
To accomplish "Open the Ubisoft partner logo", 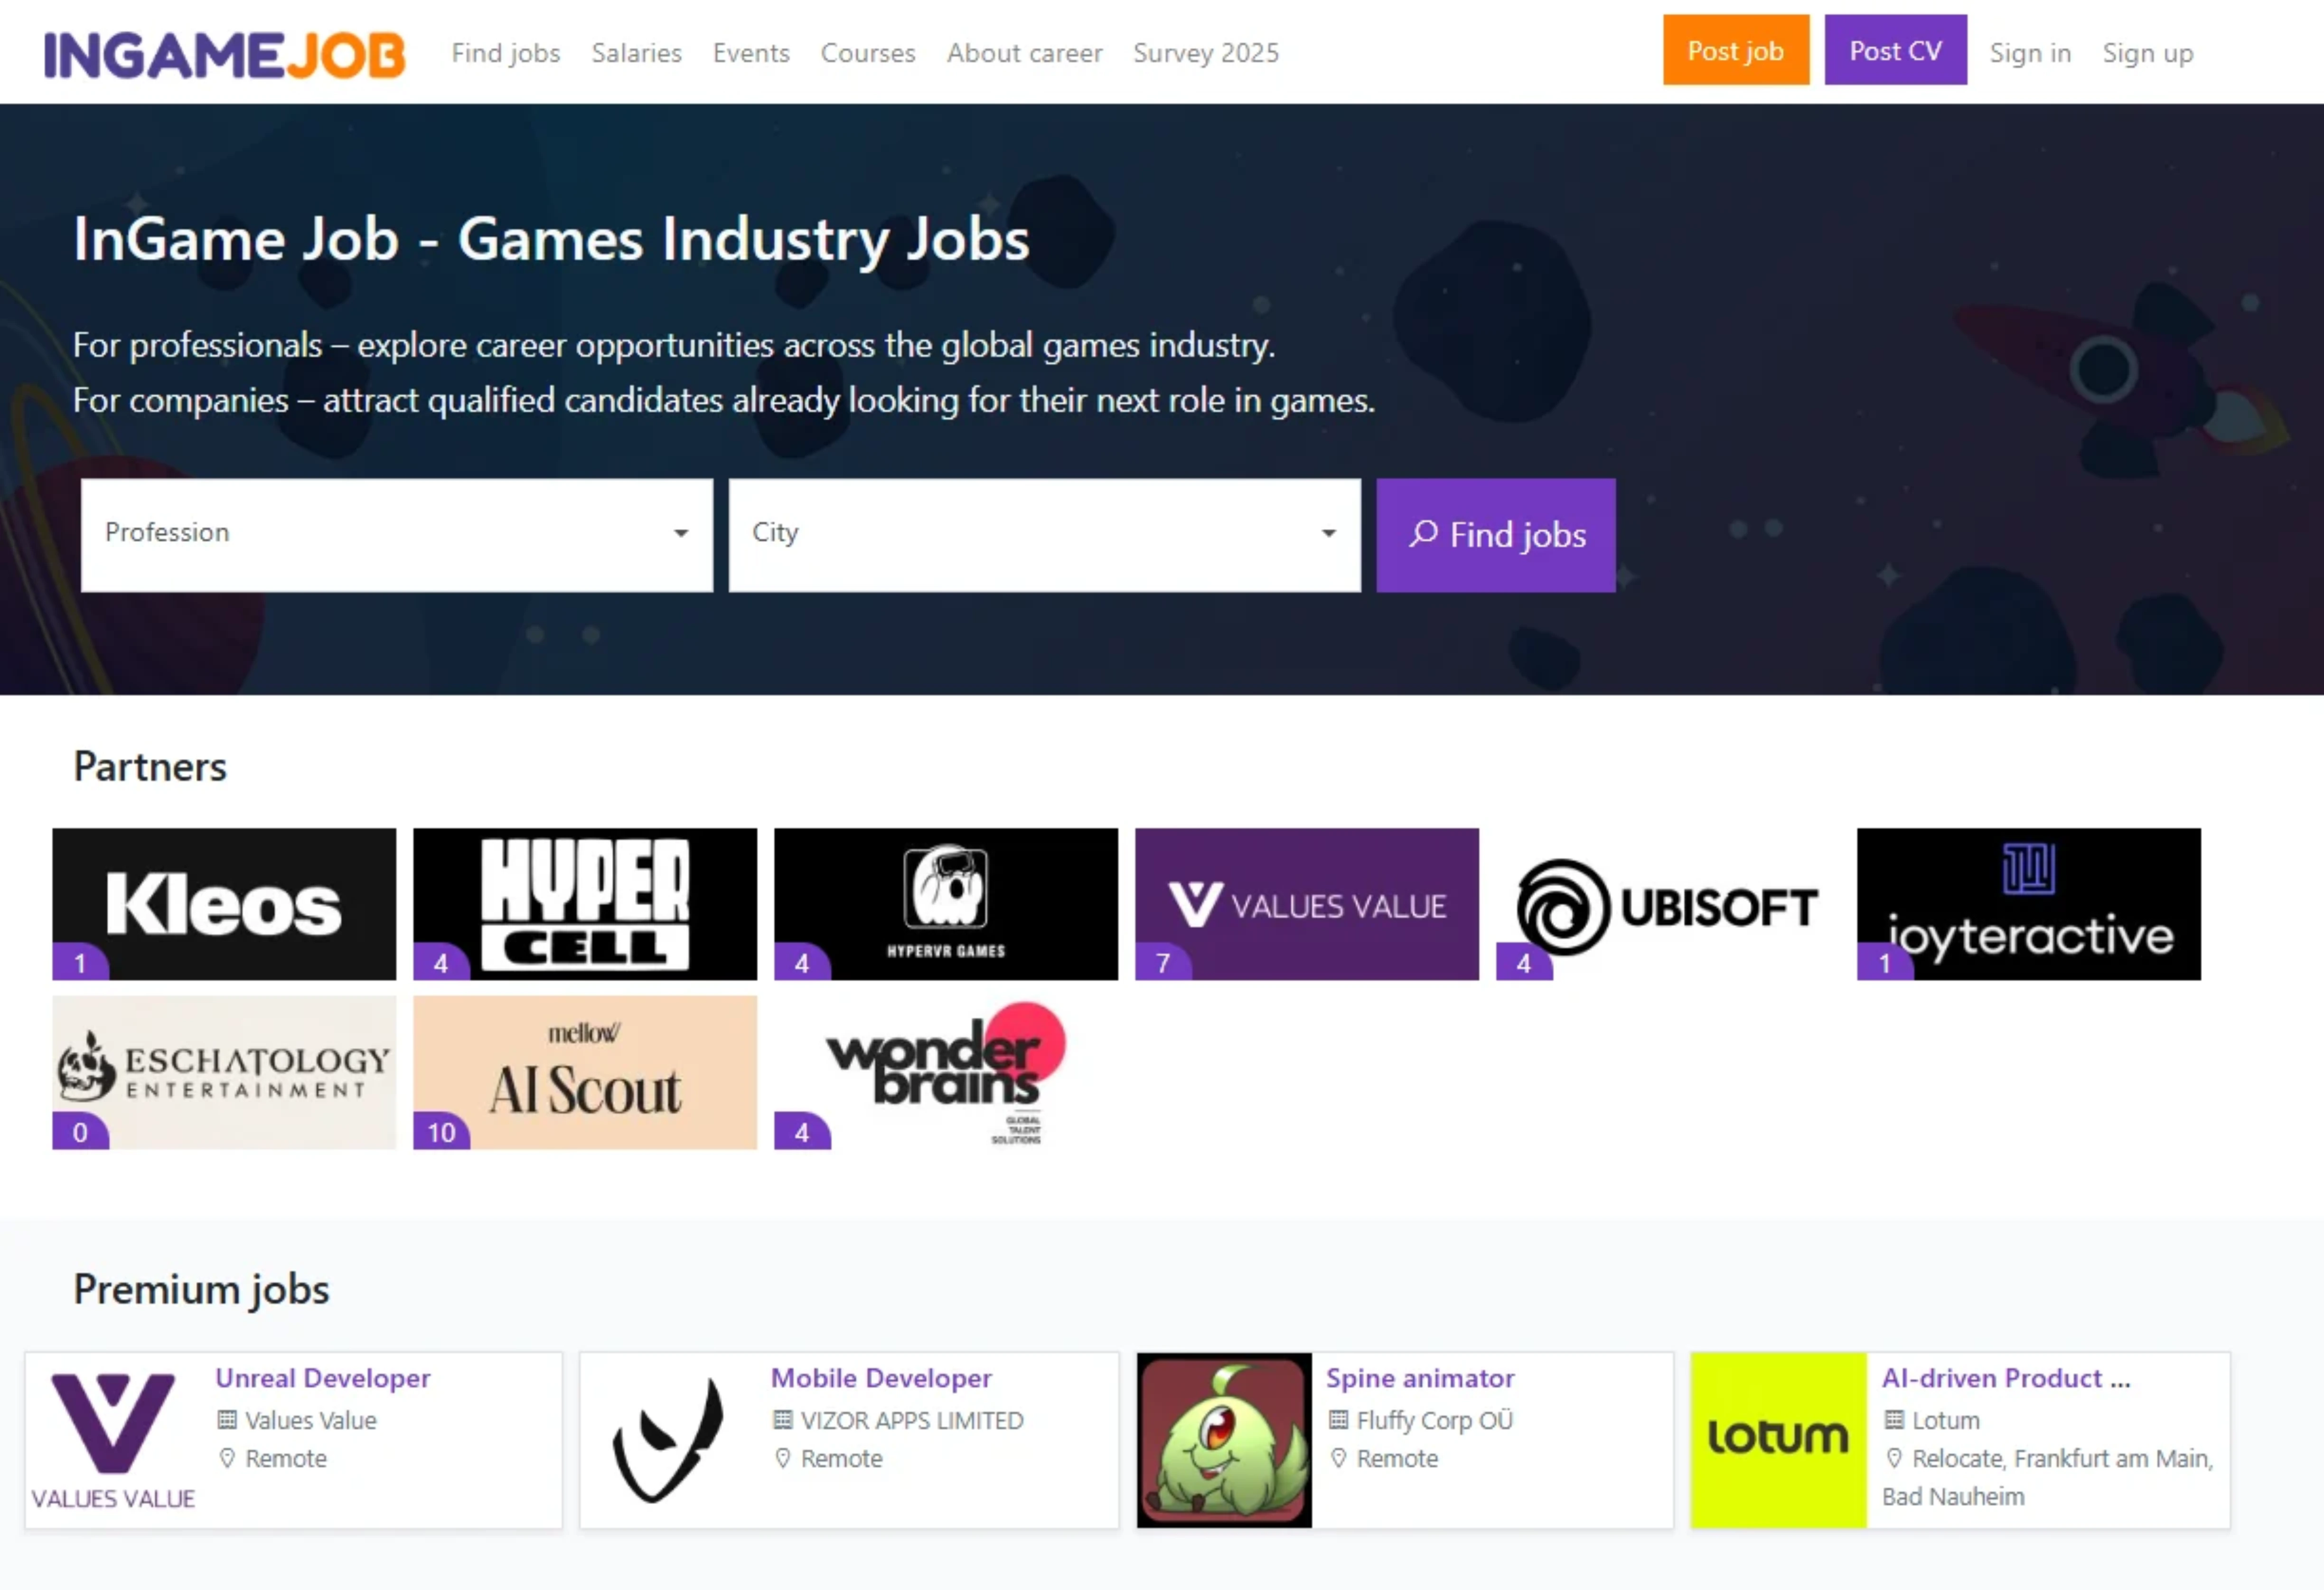I will coord(1668,905).
